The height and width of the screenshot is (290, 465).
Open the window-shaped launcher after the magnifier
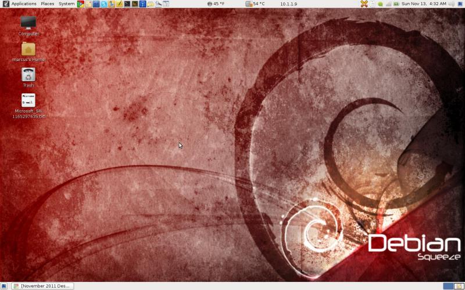[x=166, y=4]
